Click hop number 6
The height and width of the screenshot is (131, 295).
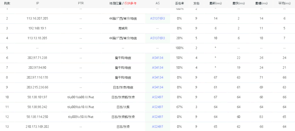click(x=7, y=58)
